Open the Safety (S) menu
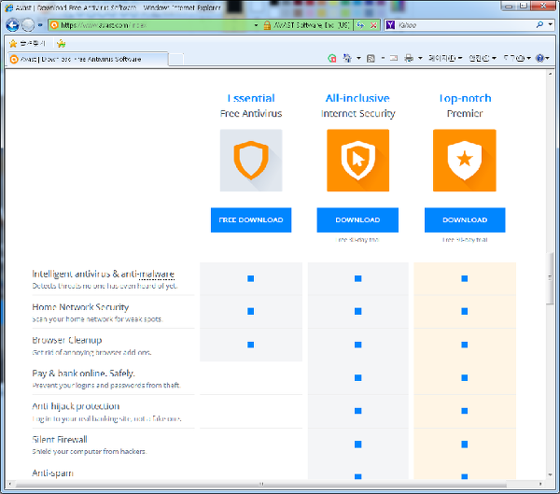 (x=483, y=58)
